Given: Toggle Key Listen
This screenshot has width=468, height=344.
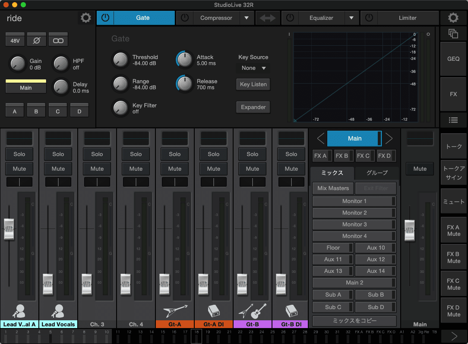Looking at the screenshot, I should tap(253, 84).
